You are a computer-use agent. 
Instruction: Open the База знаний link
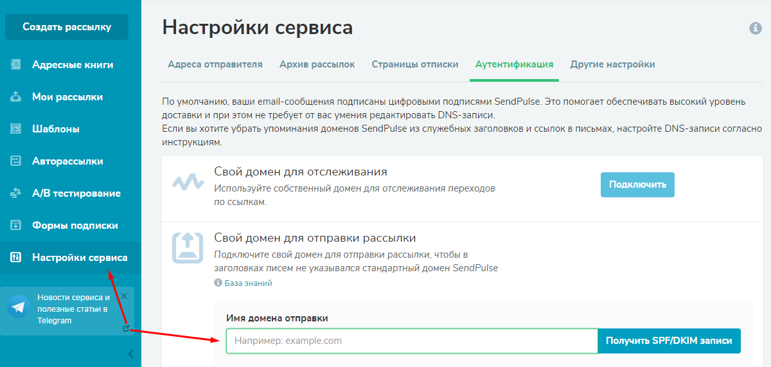click(x=248, y=283)
